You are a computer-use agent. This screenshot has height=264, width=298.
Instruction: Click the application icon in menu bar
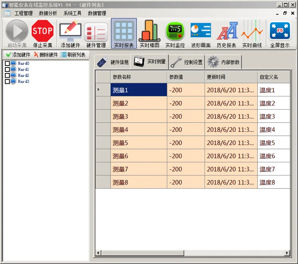pos(8,13)
